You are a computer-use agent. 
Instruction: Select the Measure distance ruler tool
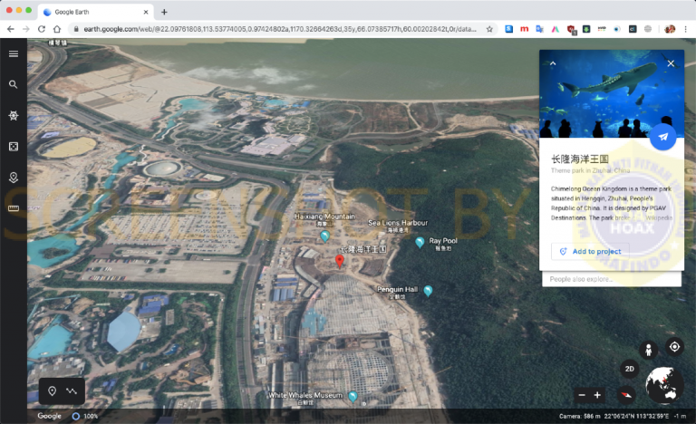click(x=14, y=208)
